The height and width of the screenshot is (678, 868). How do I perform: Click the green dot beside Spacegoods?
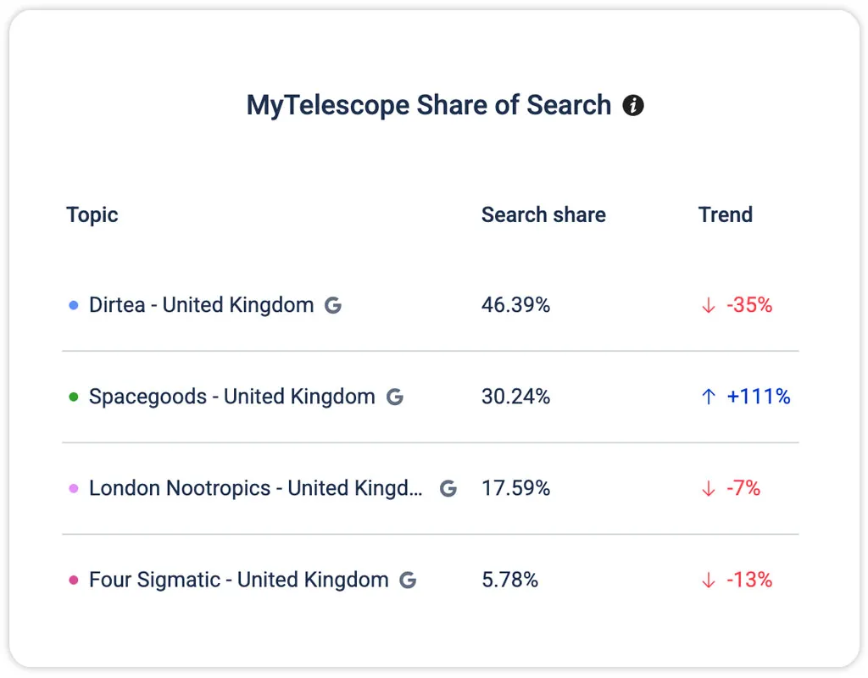click(73, 397)
